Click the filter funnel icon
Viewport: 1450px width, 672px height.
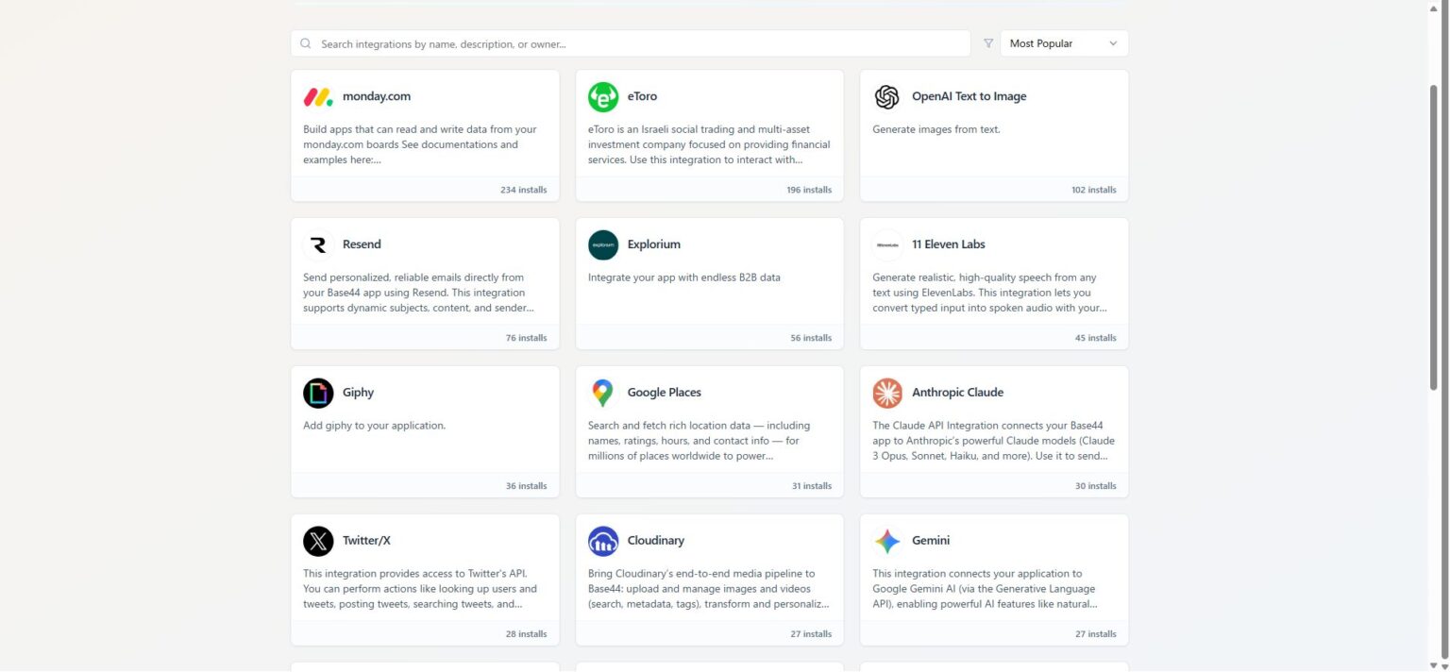(x=988, y=43)
